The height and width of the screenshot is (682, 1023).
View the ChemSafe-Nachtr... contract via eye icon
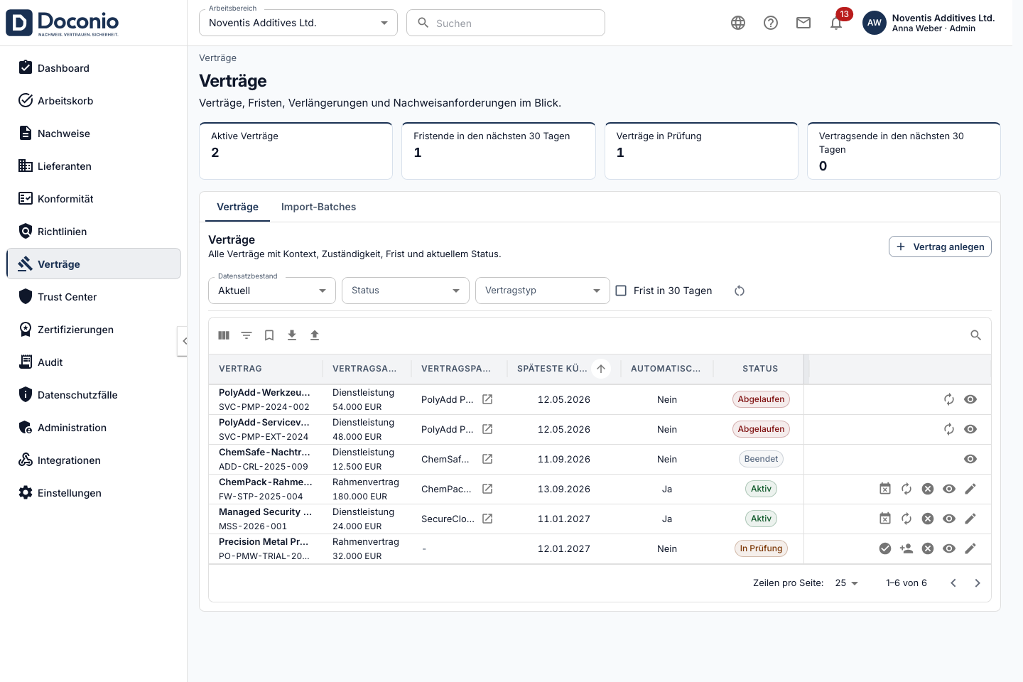[x=970, y=459]
